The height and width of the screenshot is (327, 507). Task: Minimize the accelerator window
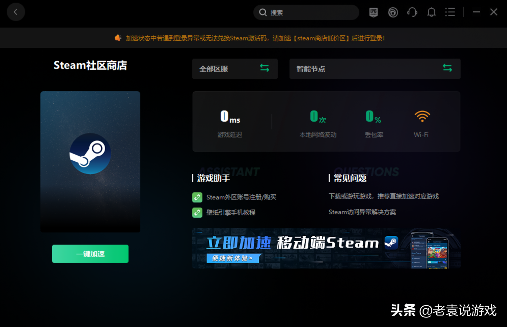click(476, 12)
